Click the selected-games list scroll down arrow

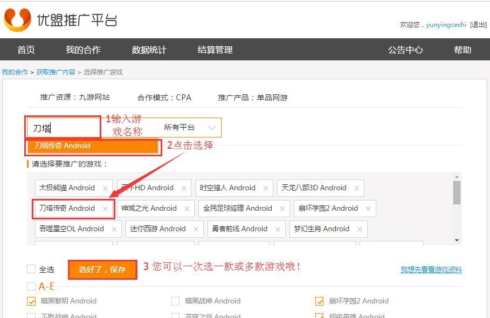point(457,240)
